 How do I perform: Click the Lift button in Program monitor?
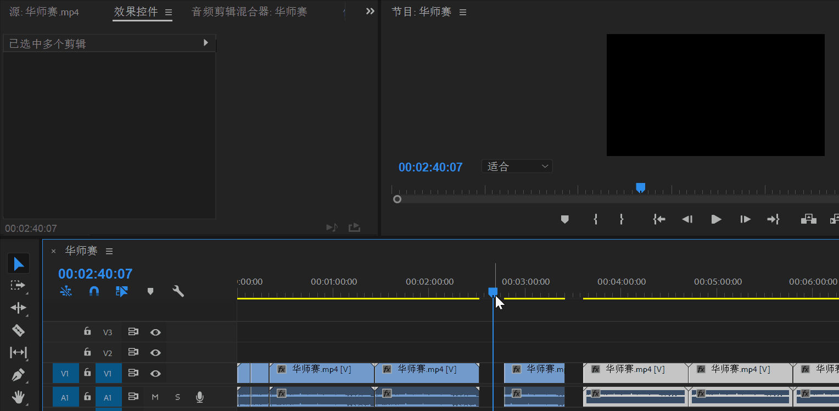[x=808, y=219]
